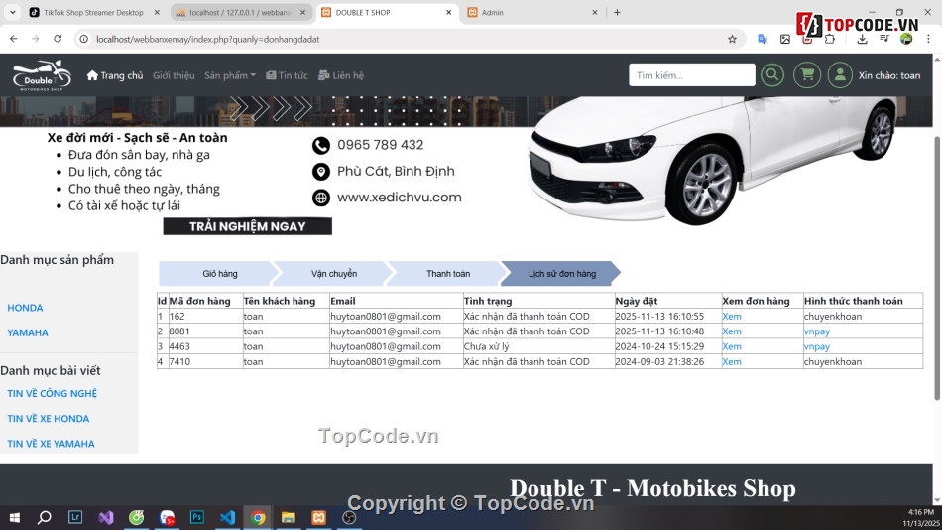
Task: Switch to localhost webbanxe tab
Action: (x=240, y=12)
